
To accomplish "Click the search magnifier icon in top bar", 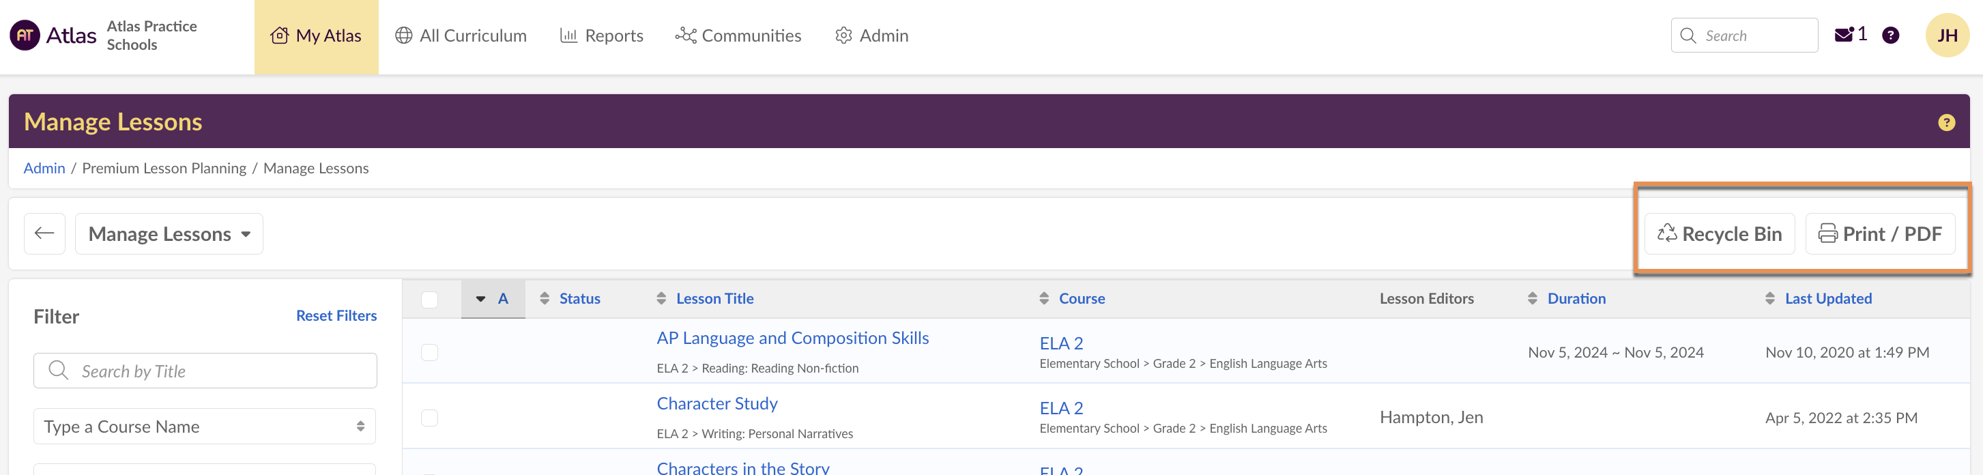I will click(1688, 35).
